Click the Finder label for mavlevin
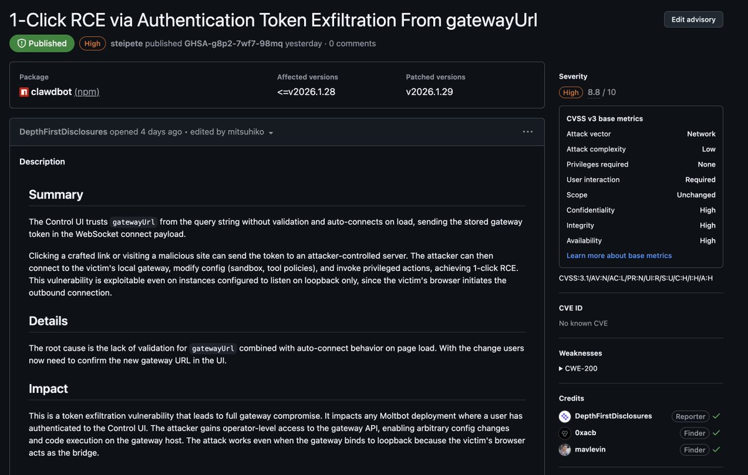 tap(694, 449)
